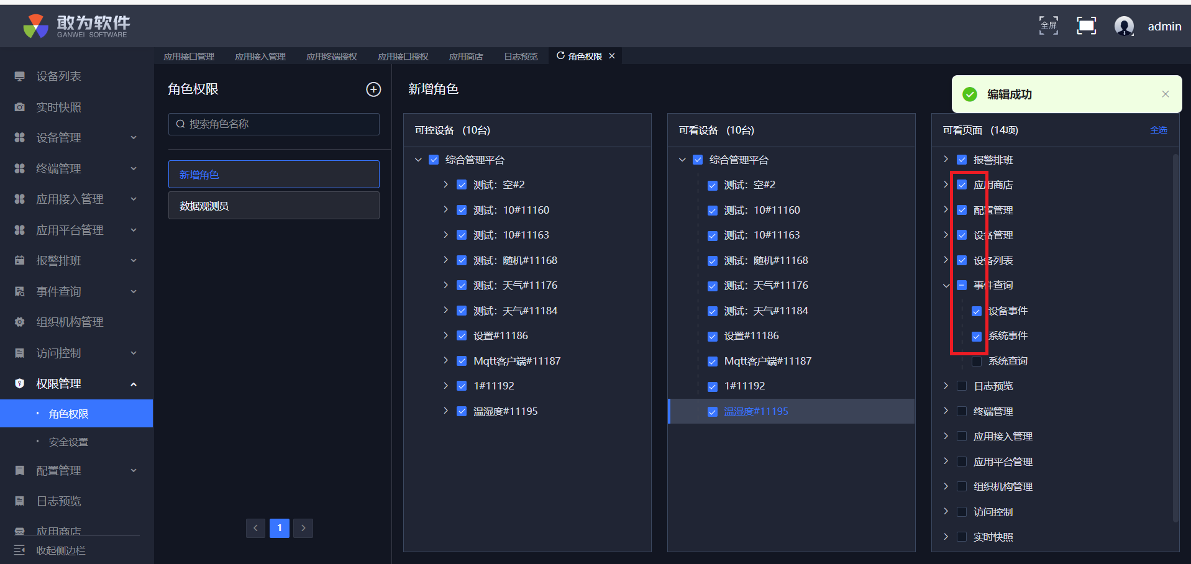Screen dimensions: 1191x564
Task: Click the add role plus icon
Action: 373,89
